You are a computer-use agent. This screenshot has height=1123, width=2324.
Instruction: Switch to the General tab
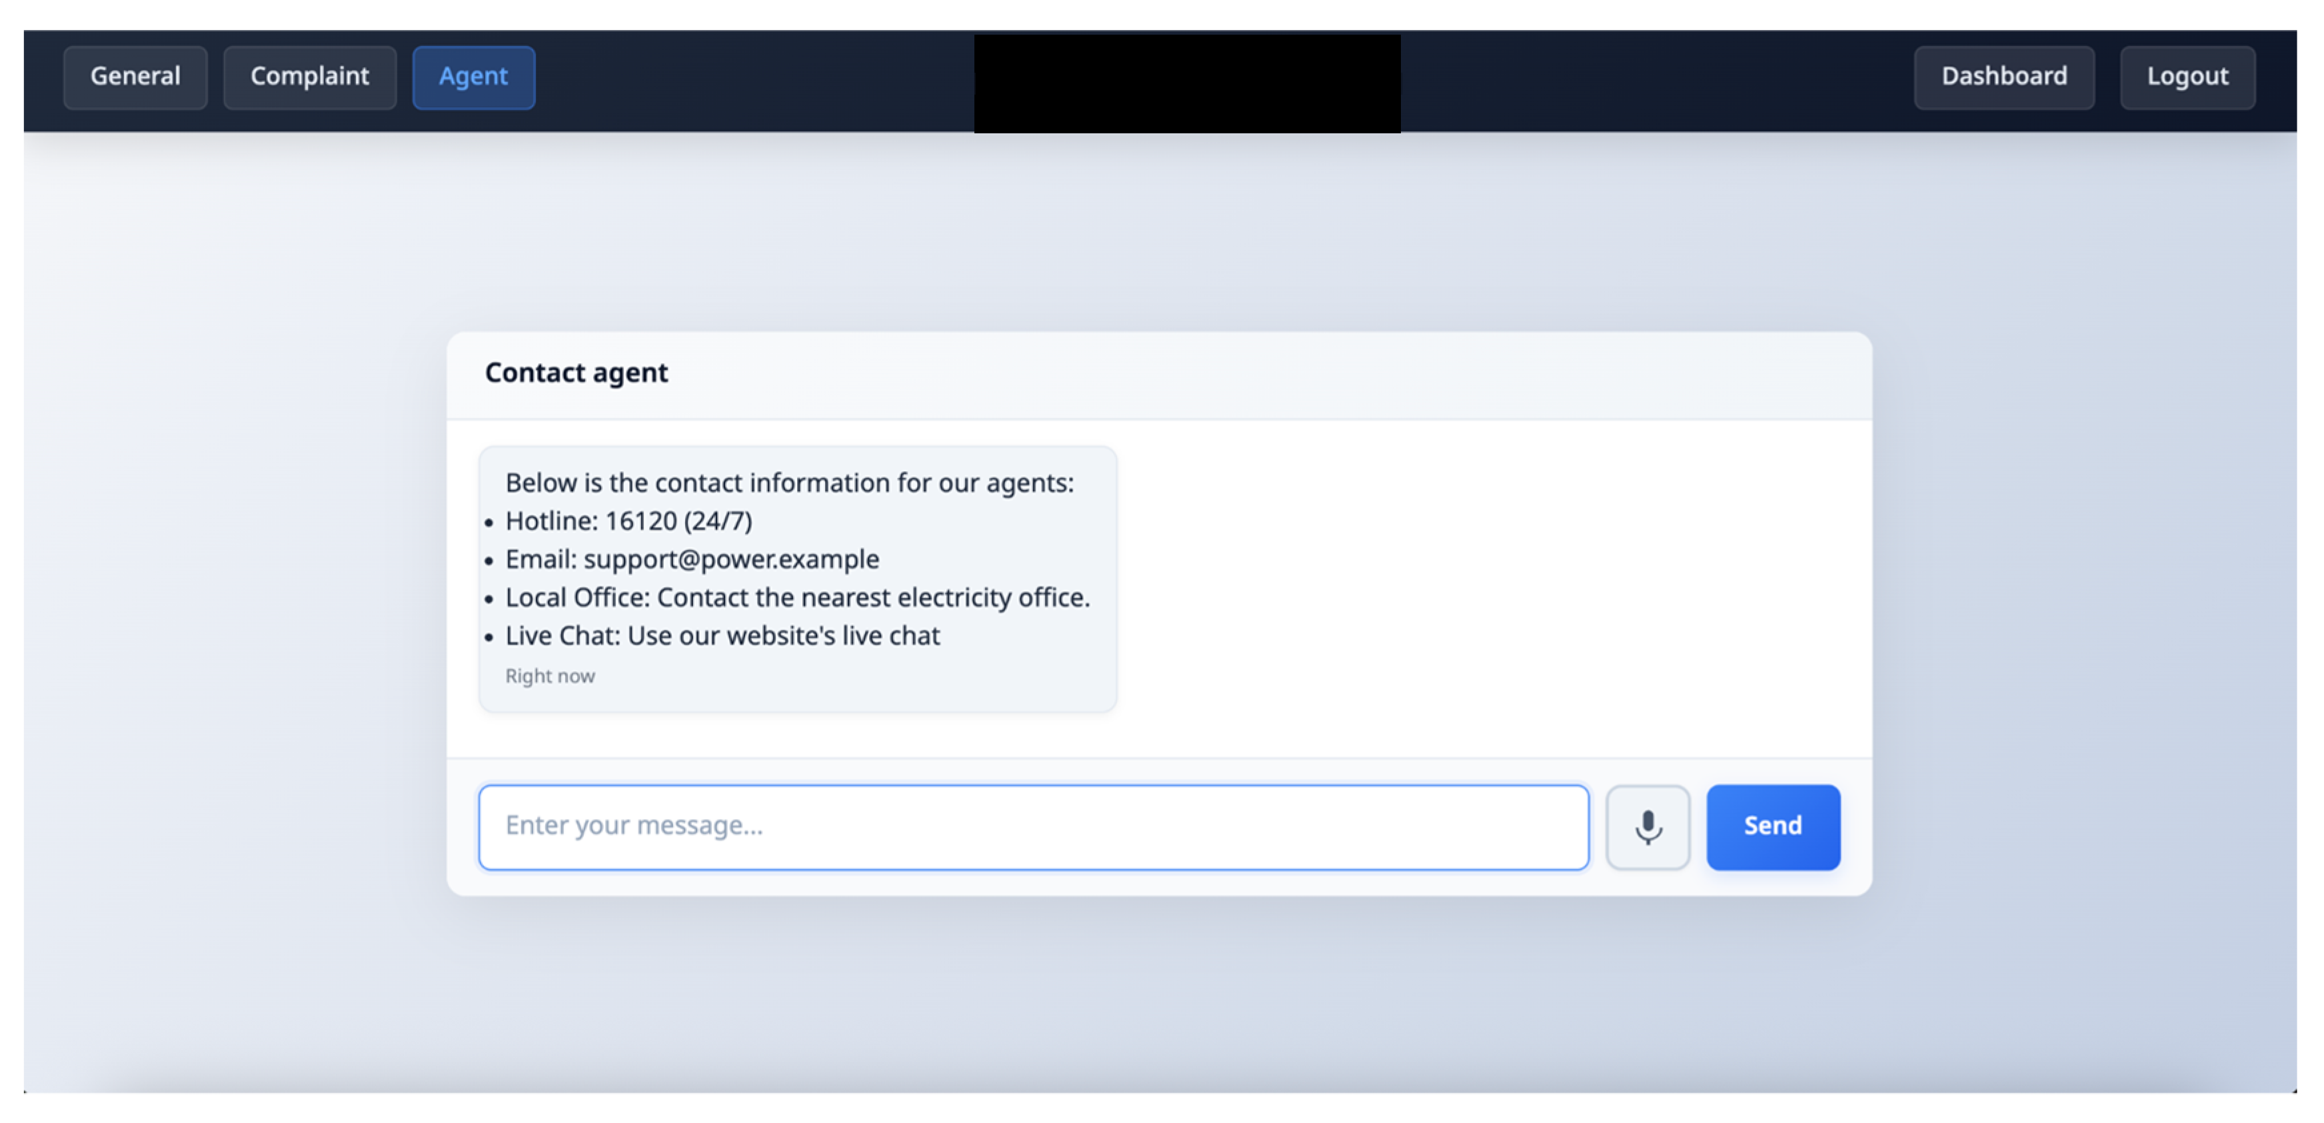(135, 77)
